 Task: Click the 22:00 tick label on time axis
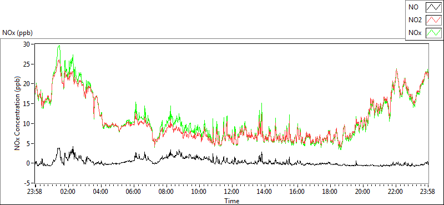(395, 192)
